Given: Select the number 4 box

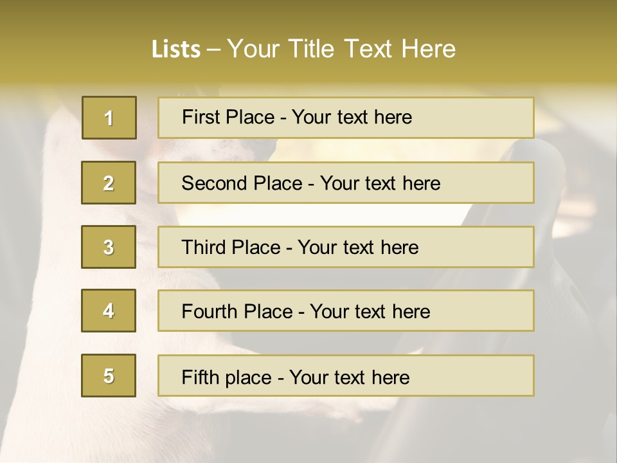Looking at the screenshot, I should [x=109, y=311].
